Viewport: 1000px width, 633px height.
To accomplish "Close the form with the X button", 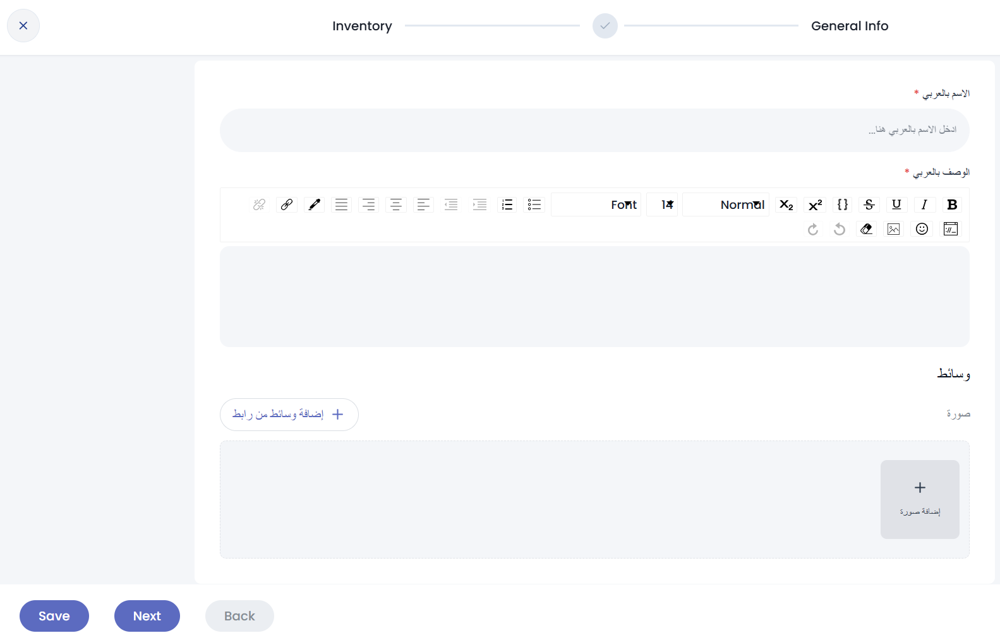I will click(23, 26).
